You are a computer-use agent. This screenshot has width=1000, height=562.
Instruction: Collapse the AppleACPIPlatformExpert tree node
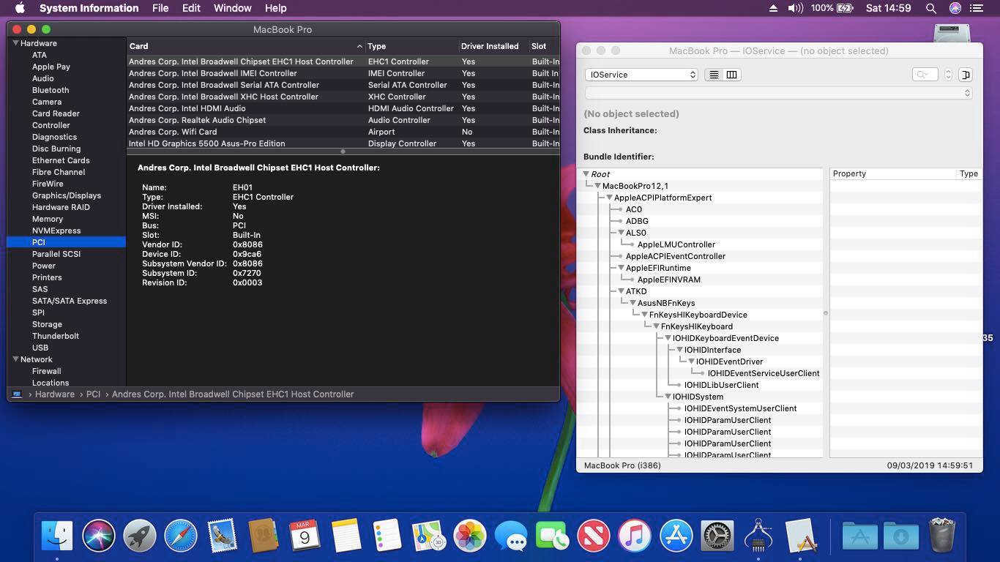point(609,198)
